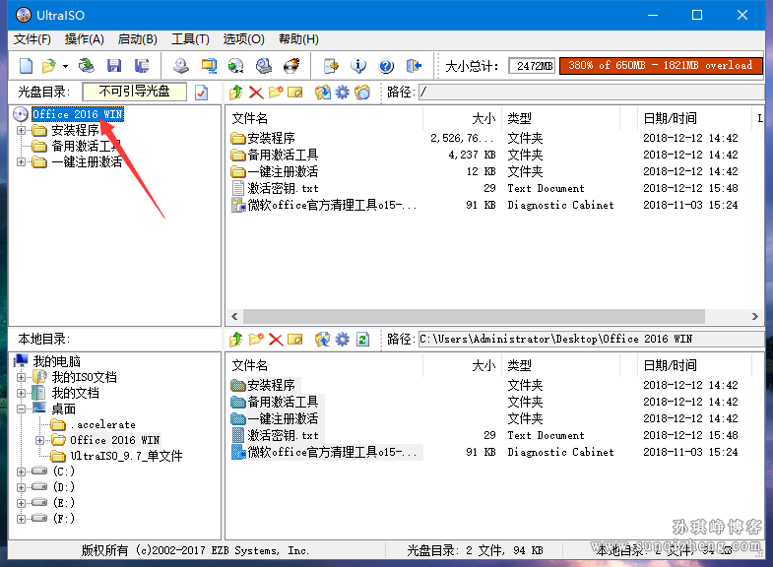Click the disc pane Up folder icon
Image resolution: width=773 pixels, height=567 pixels.
[236, 93]
